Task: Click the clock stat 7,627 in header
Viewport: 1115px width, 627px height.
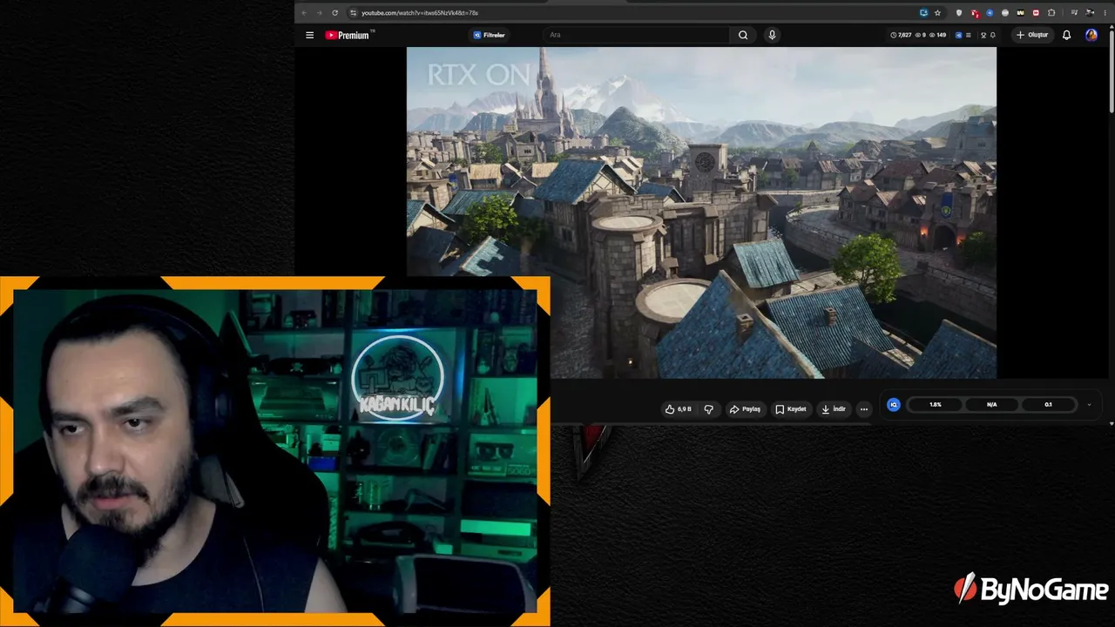Action: (x=901, y=35)
